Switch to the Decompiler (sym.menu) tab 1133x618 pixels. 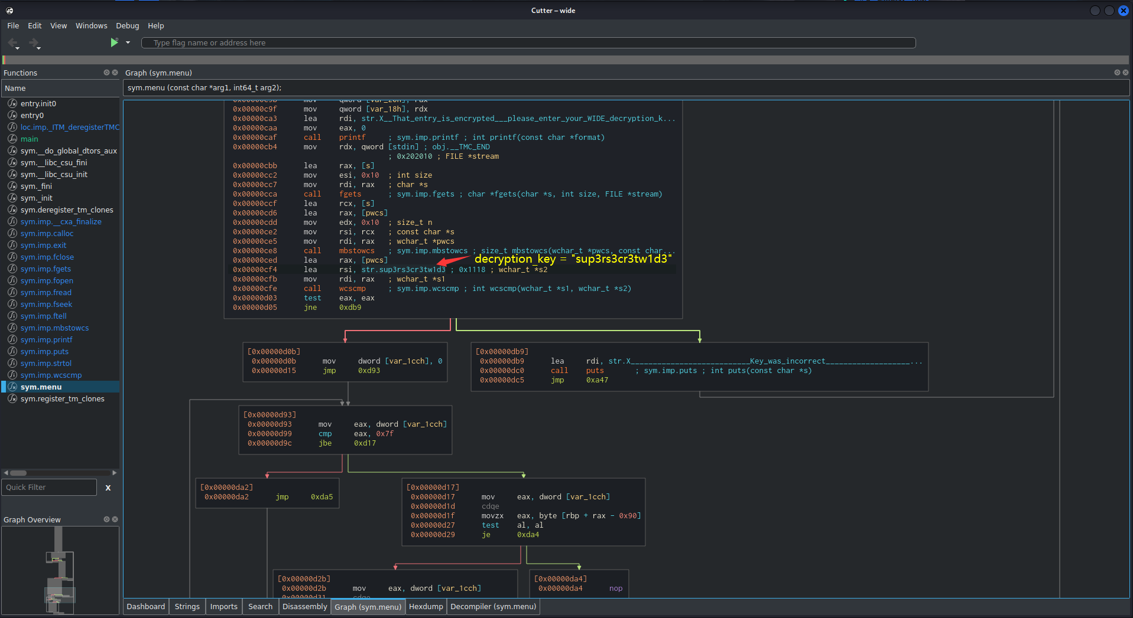tap(493, 607)
